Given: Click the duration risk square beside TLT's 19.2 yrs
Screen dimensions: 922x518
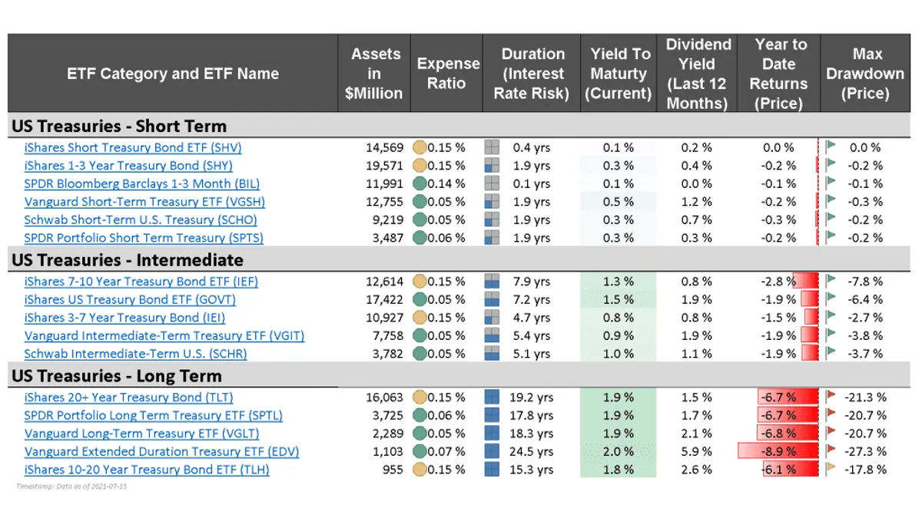Looking at the screenshot, I should click(x=490, y=397).
